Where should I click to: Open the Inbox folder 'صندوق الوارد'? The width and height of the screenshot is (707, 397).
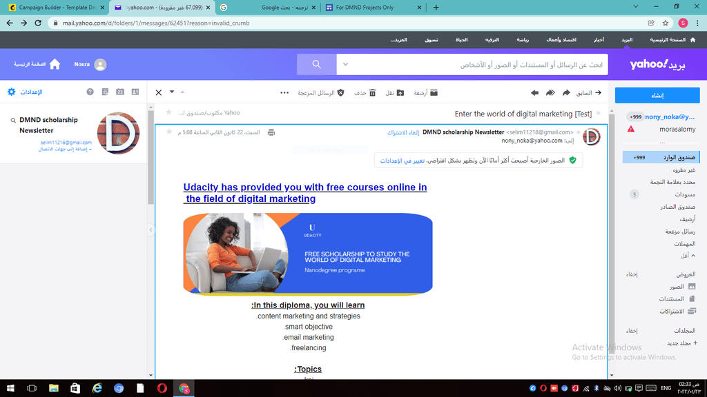[x=661, y=157]
